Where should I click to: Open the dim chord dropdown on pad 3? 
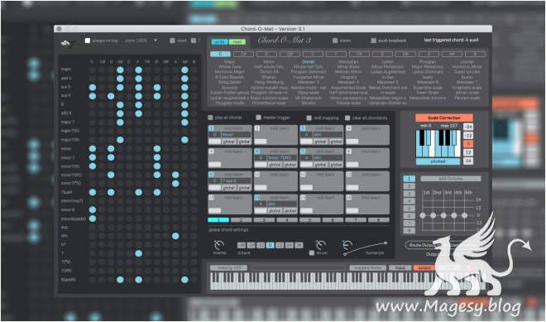pos(328,135)
